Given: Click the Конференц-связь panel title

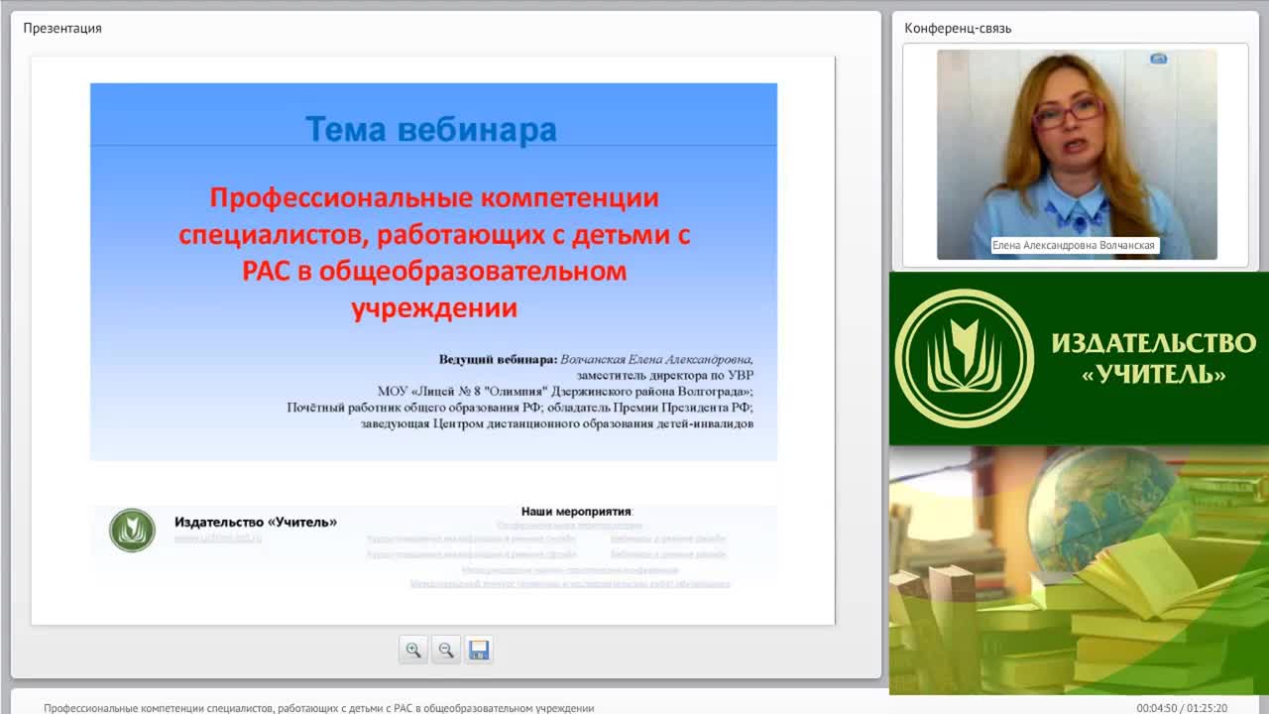Looking at the screenshot, I should click(x=958, y=28).
